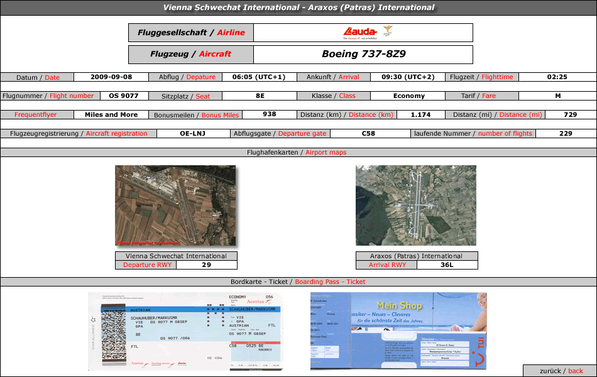This screenshot has width=597, height=377.
Task: Click number of flights value 229
Action: click(566, 134)
